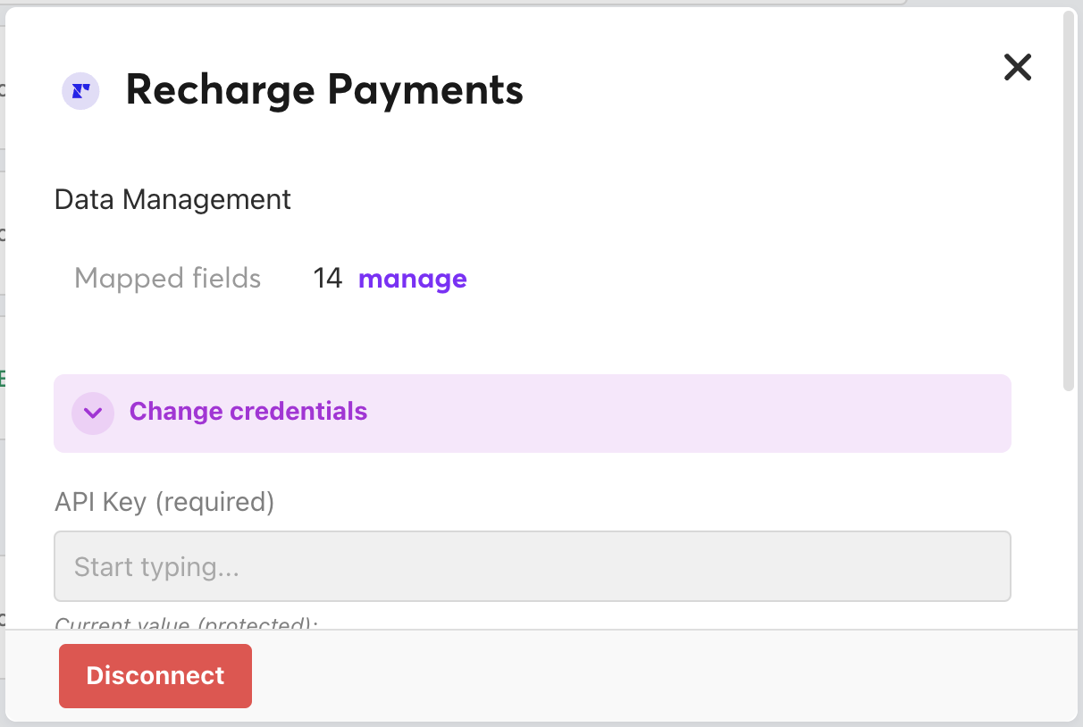The width and height of the screenshot is (1083, 727).
Task: Click the Start typing placeholder text
Action: (x=156, y=567)
